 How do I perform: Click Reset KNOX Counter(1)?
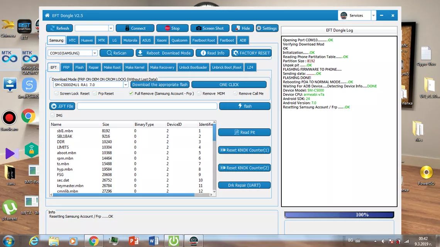[x=244, y=150]
